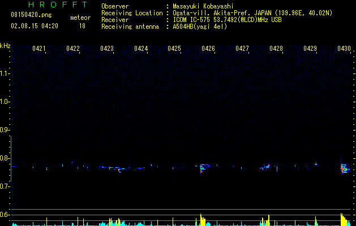Click the strong echo burst at 0430

(345, 168)
